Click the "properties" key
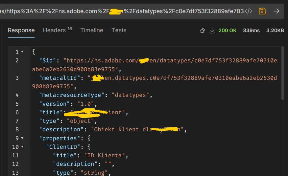 click(60, 138)
